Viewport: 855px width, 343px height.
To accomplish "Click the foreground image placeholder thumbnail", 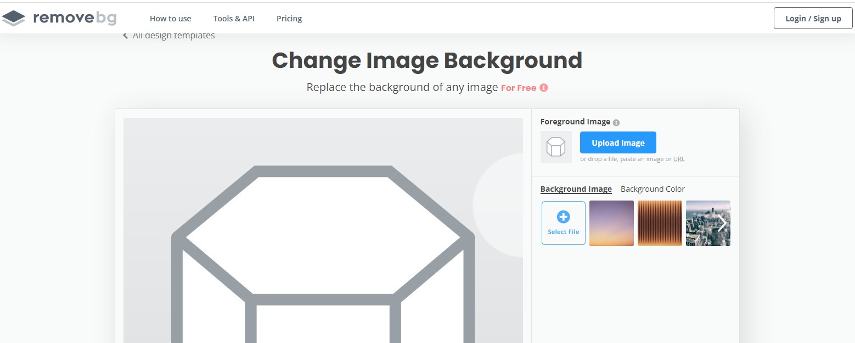I will tap(556, 147).
